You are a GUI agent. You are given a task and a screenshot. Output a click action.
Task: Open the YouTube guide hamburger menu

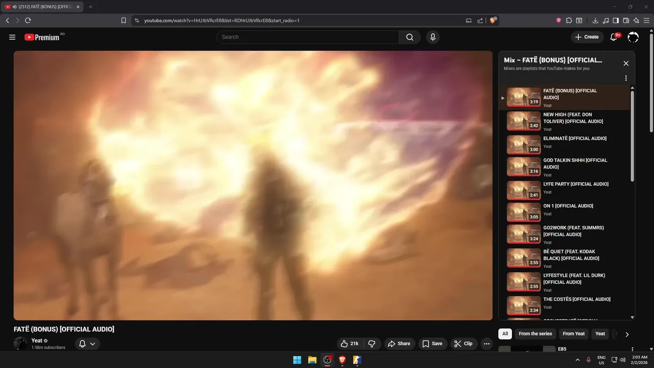pyautogui.click(x=12, y=37)
